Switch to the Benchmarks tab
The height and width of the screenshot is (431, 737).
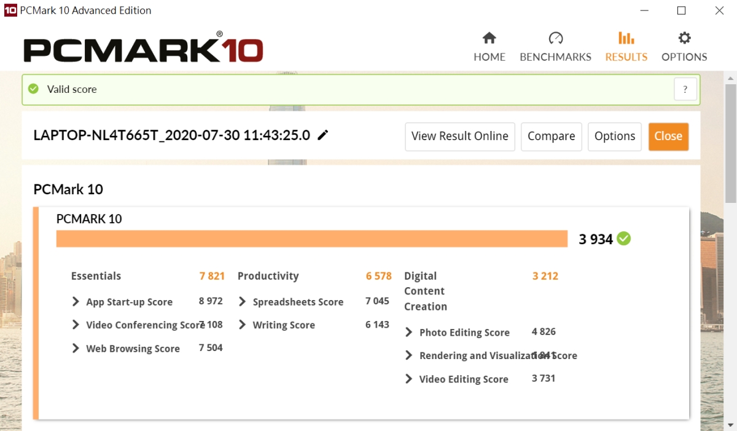[x=555, y=47]
